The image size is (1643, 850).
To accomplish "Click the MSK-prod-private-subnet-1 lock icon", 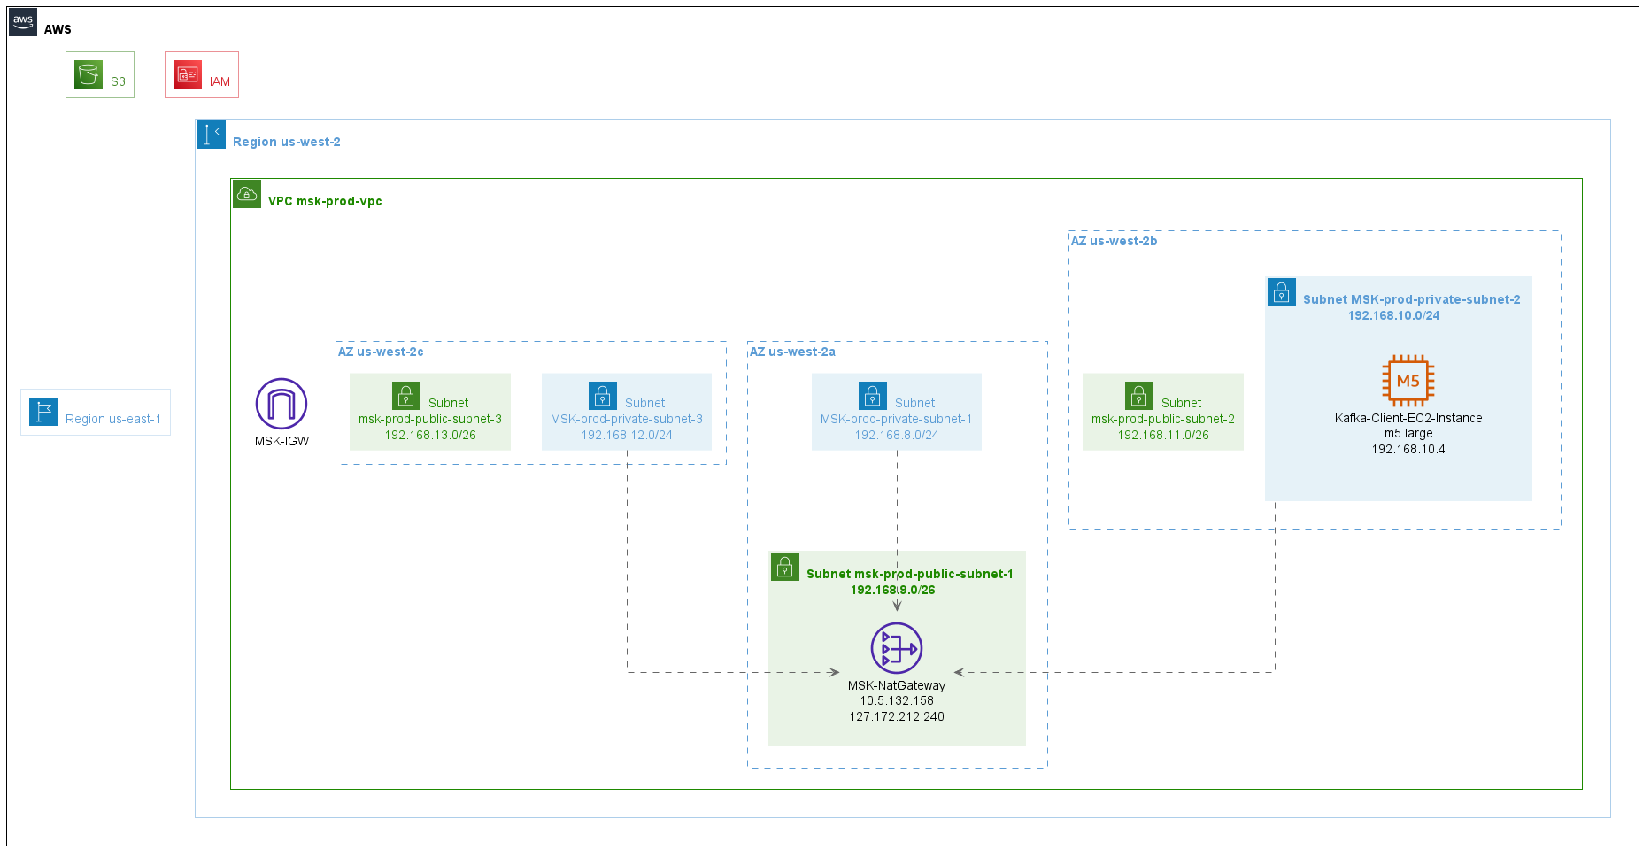I will [873, 396].
